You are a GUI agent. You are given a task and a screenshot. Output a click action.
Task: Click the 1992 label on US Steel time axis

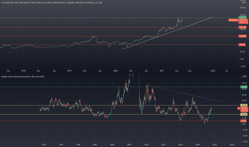pos(44,145)
